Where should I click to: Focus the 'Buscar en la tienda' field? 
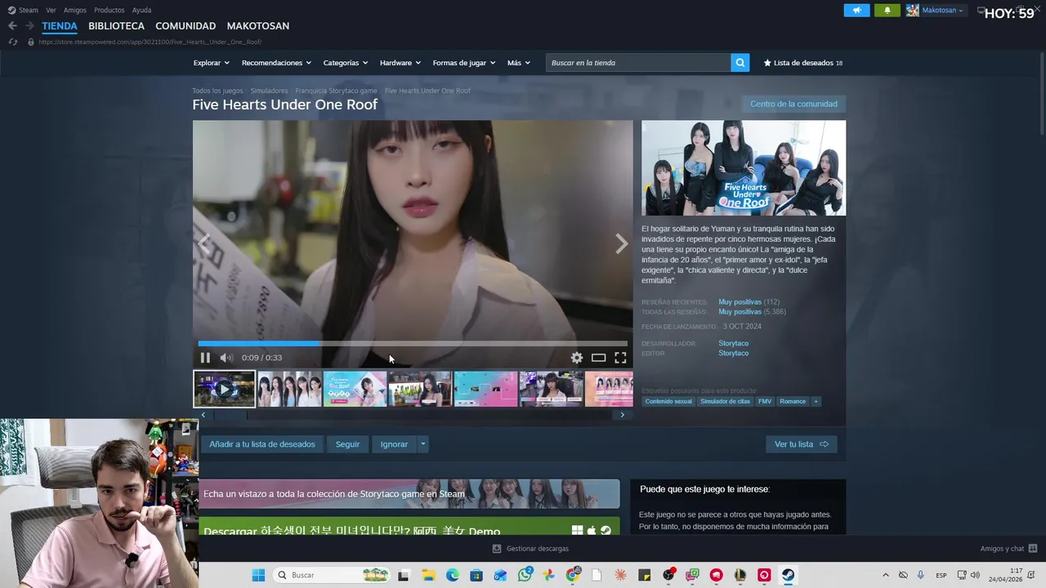point(638,63)
